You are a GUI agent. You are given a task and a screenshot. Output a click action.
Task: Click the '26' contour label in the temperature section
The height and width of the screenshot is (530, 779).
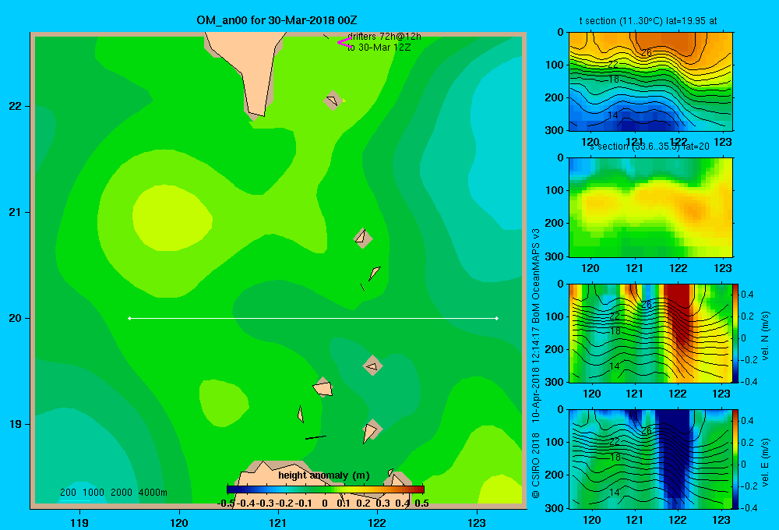(646, 53)
